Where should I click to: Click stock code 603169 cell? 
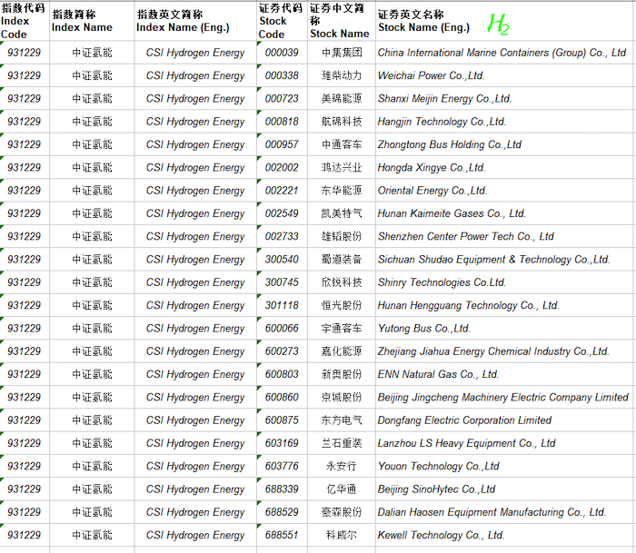282,443
